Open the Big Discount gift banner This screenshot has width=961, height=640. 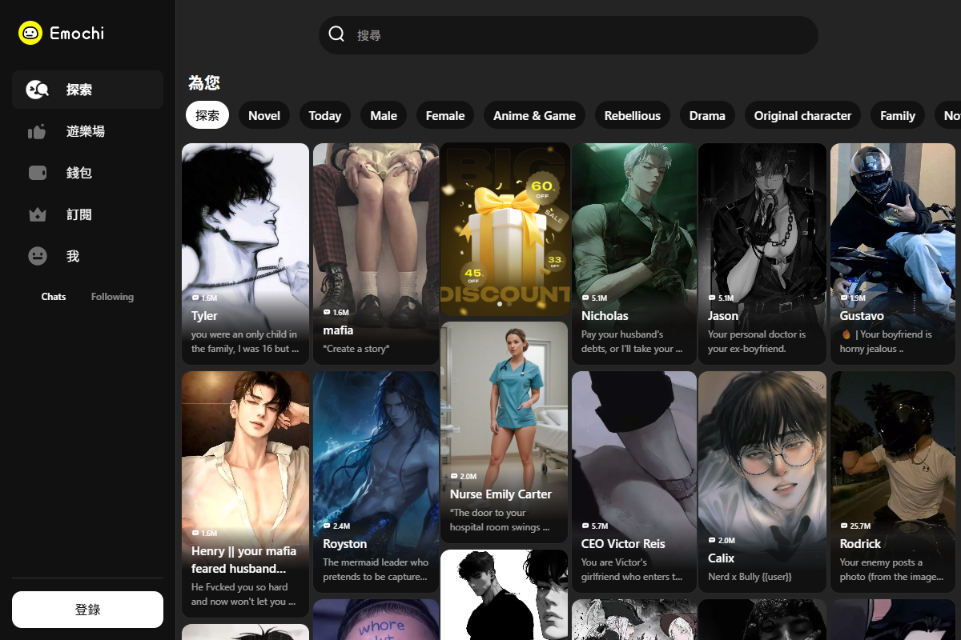[505, 228]
